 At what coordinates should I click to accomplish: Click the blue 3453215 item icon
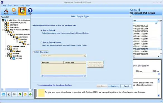(14, 58)
